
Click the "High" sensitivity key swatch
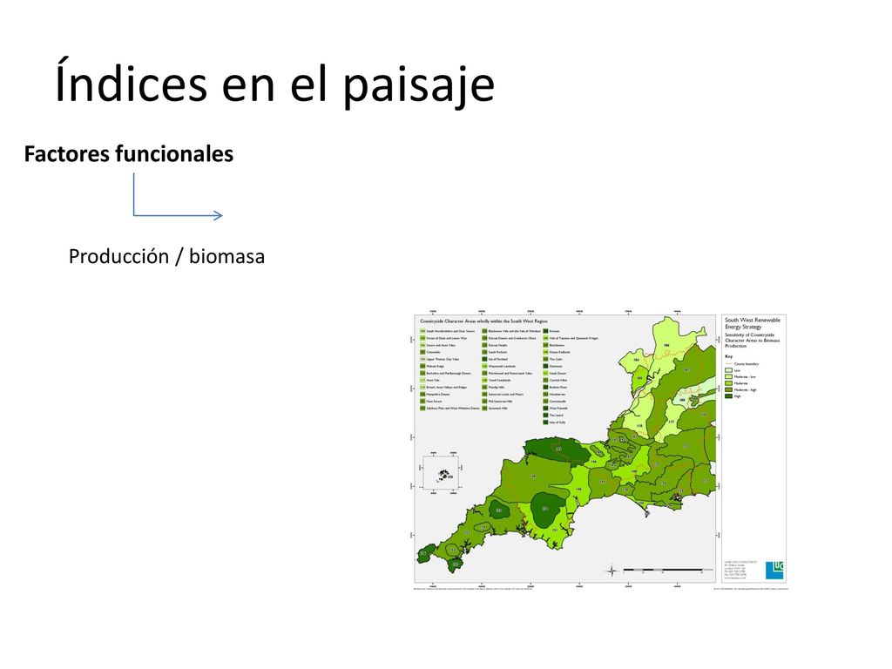tap(728, 396)
